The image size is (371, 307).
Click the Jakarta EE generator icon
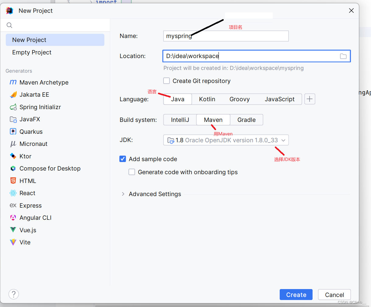tap(13, 95)
